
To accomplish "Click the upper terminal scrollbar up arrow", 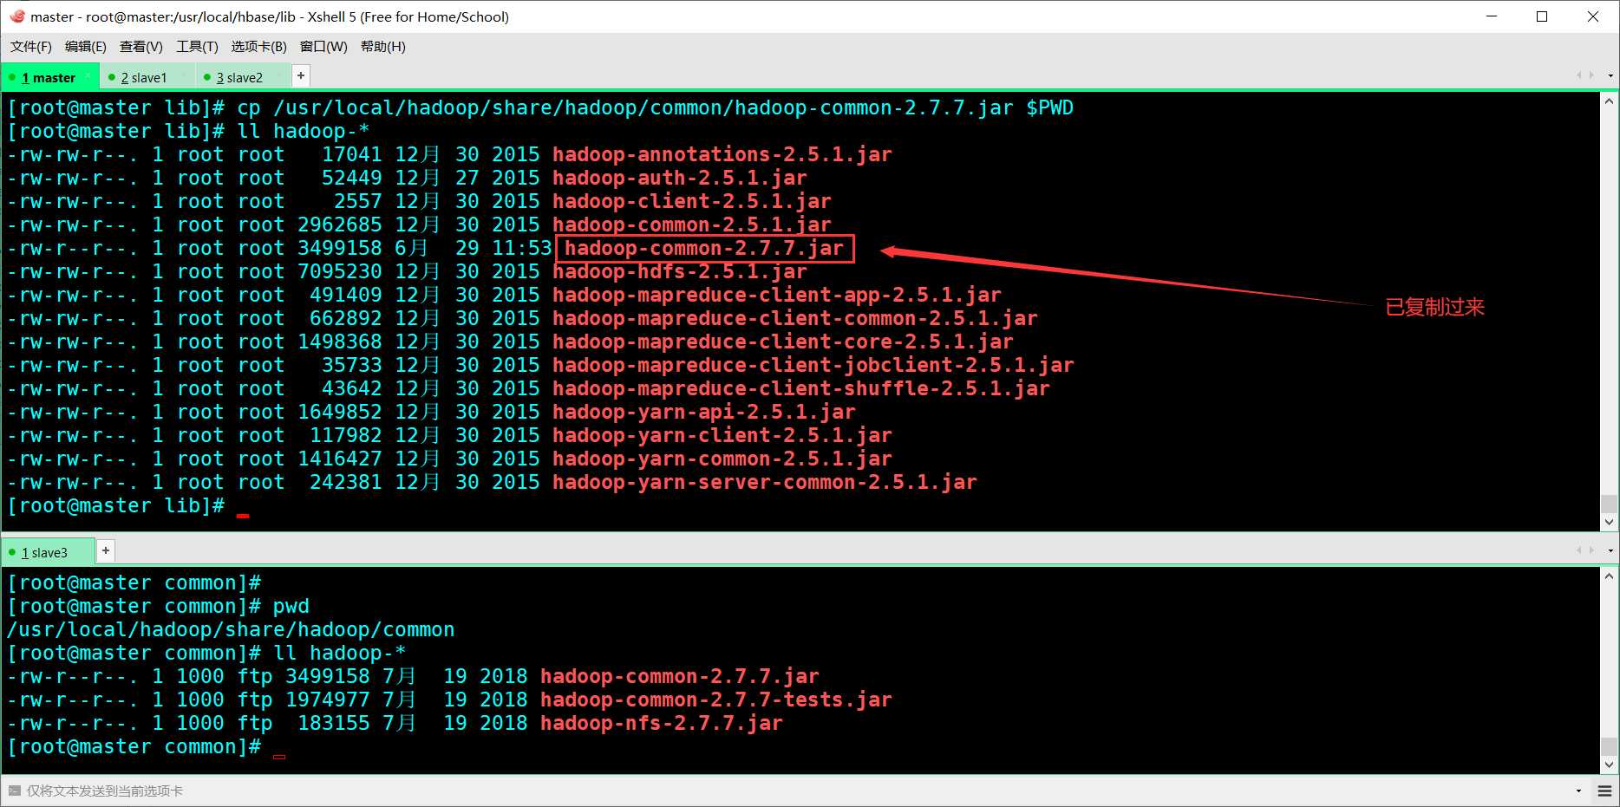I will click(x=1610, y=101).
